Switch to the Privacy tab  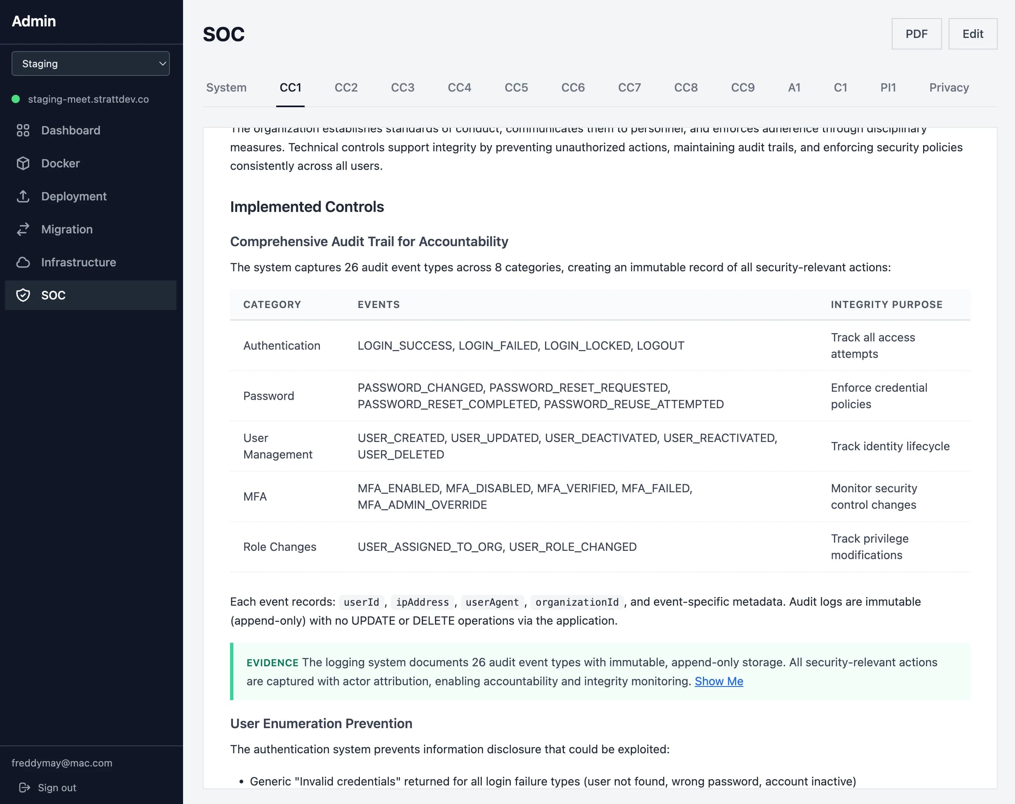pos(949,87)
